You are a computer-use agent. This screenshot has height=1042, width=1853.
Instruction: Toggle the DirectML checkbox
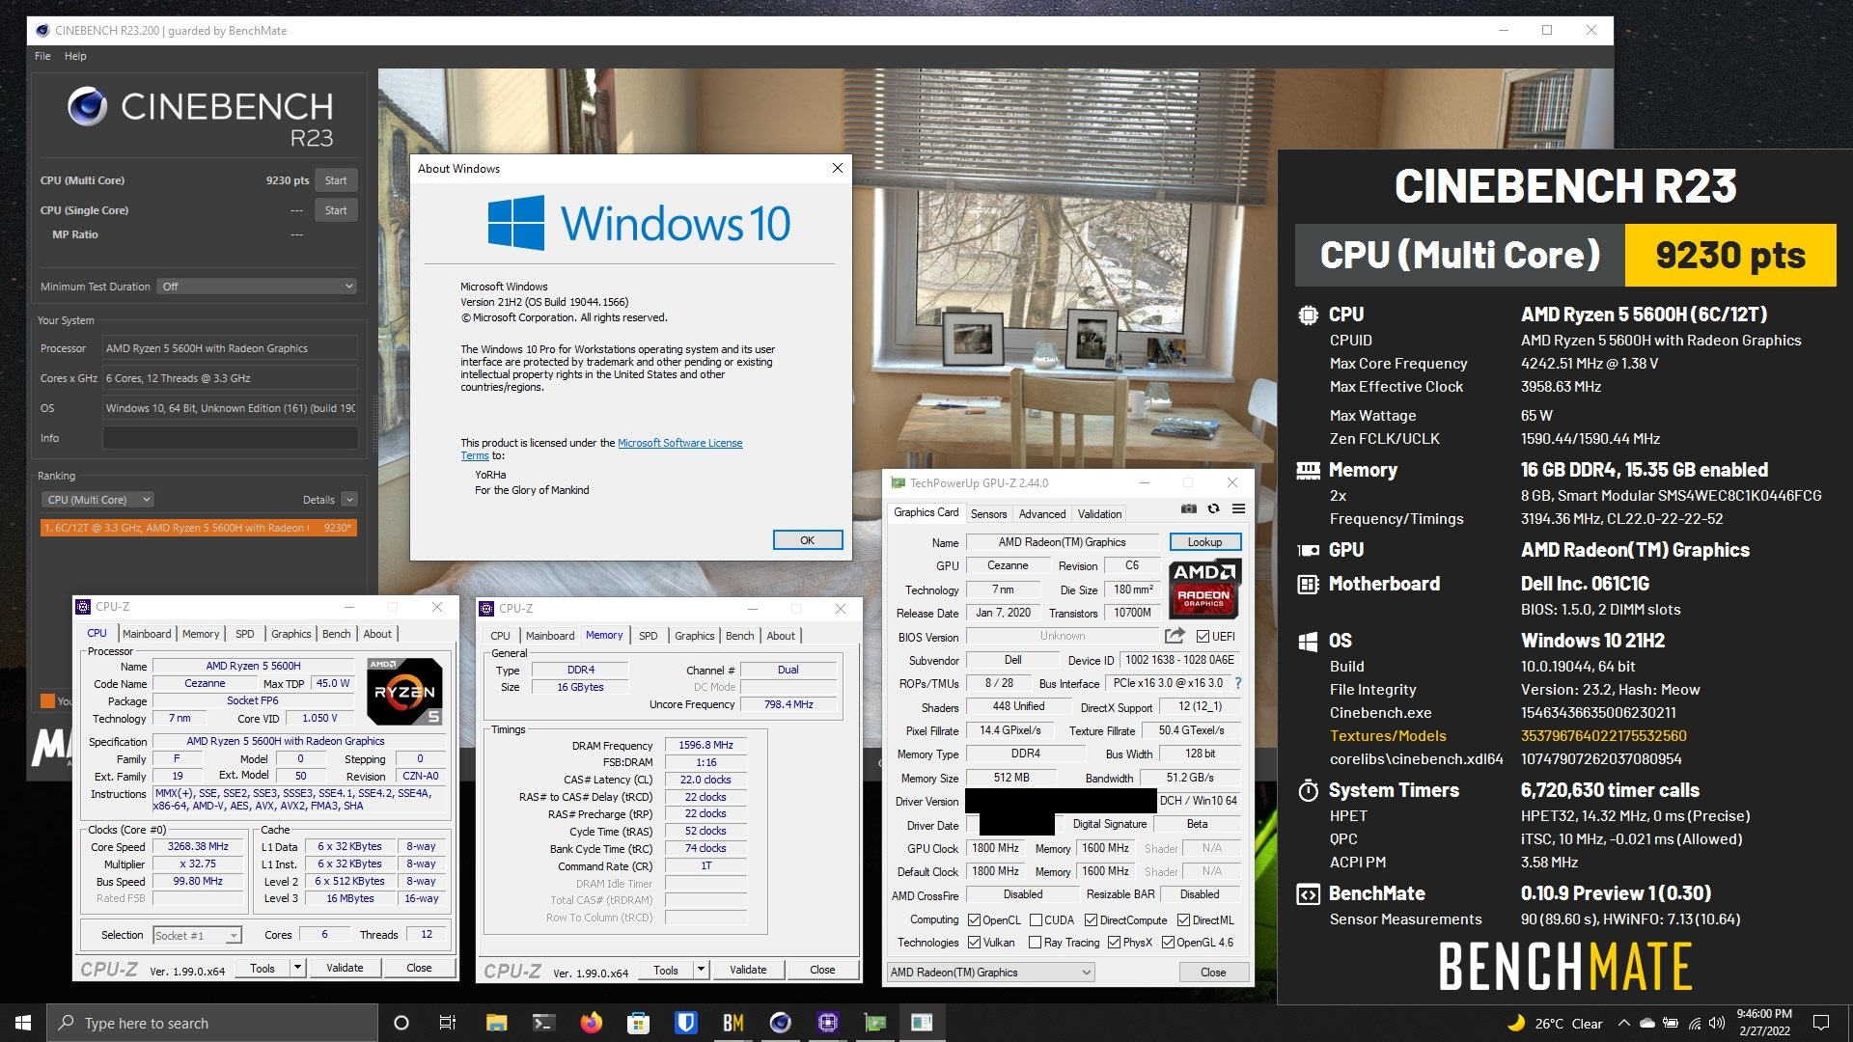tap(1183, 920)
